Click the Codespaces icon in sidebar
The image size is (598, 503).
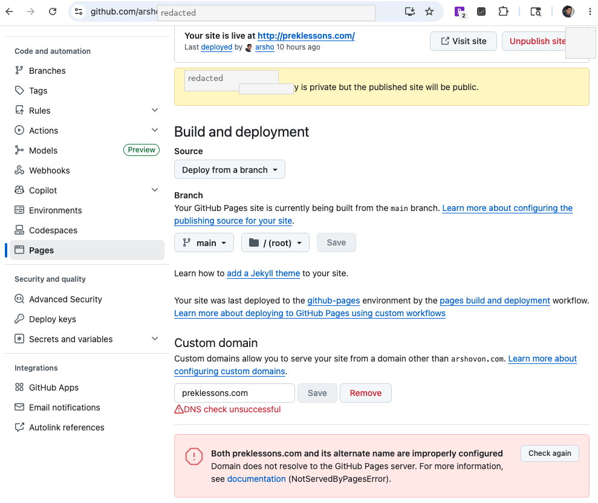[19, 230]
